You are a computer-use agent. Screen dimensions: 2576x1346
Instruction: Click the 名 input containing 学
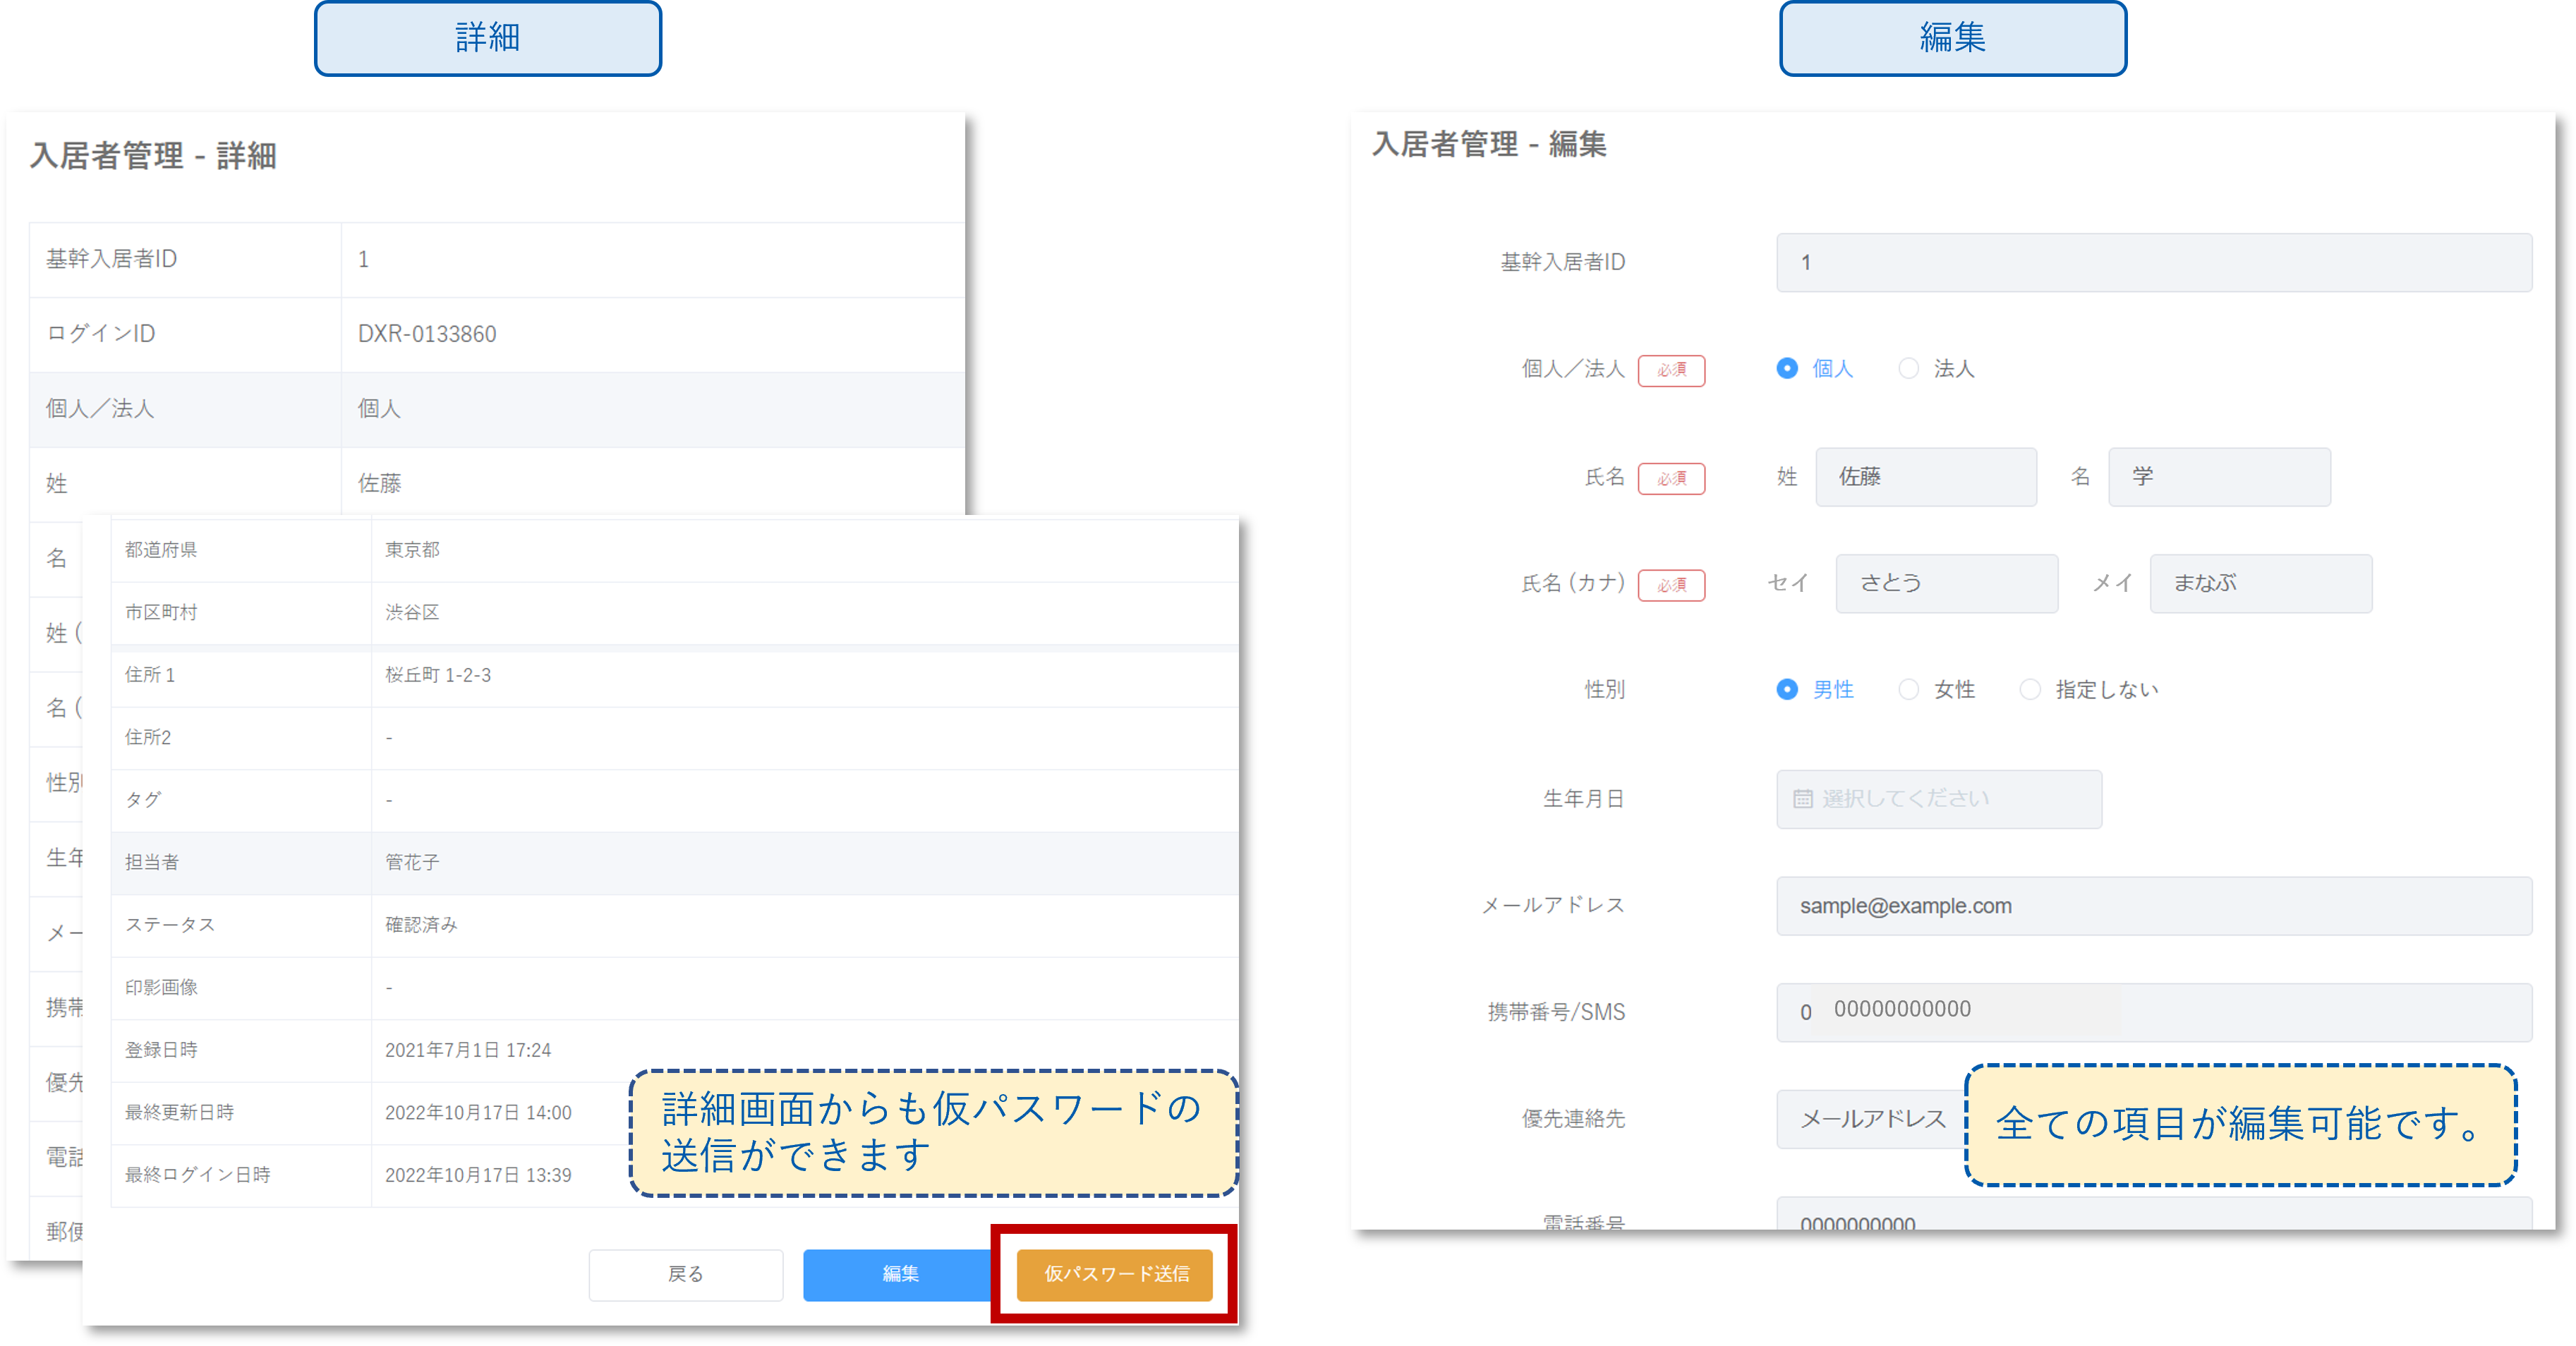click(2218, 477)
